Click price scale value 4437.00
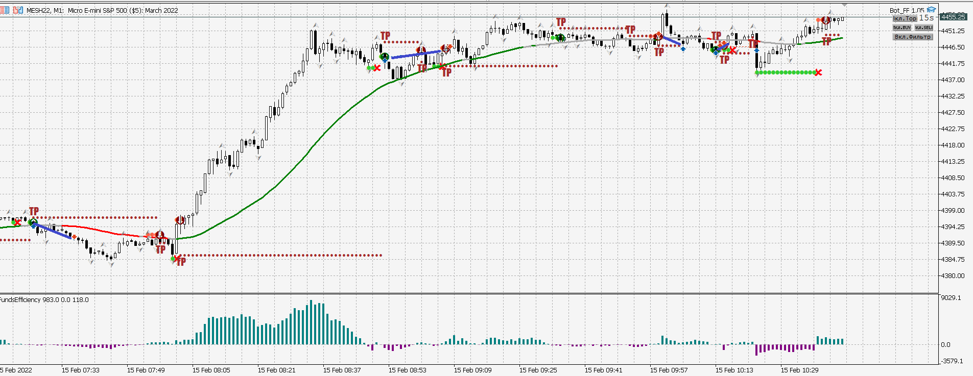 click(x=953, y=80)
